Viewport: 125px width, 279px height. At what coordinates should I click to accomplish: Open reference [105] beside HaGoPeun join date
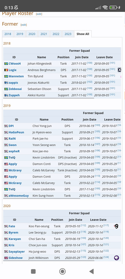point(97,131)
